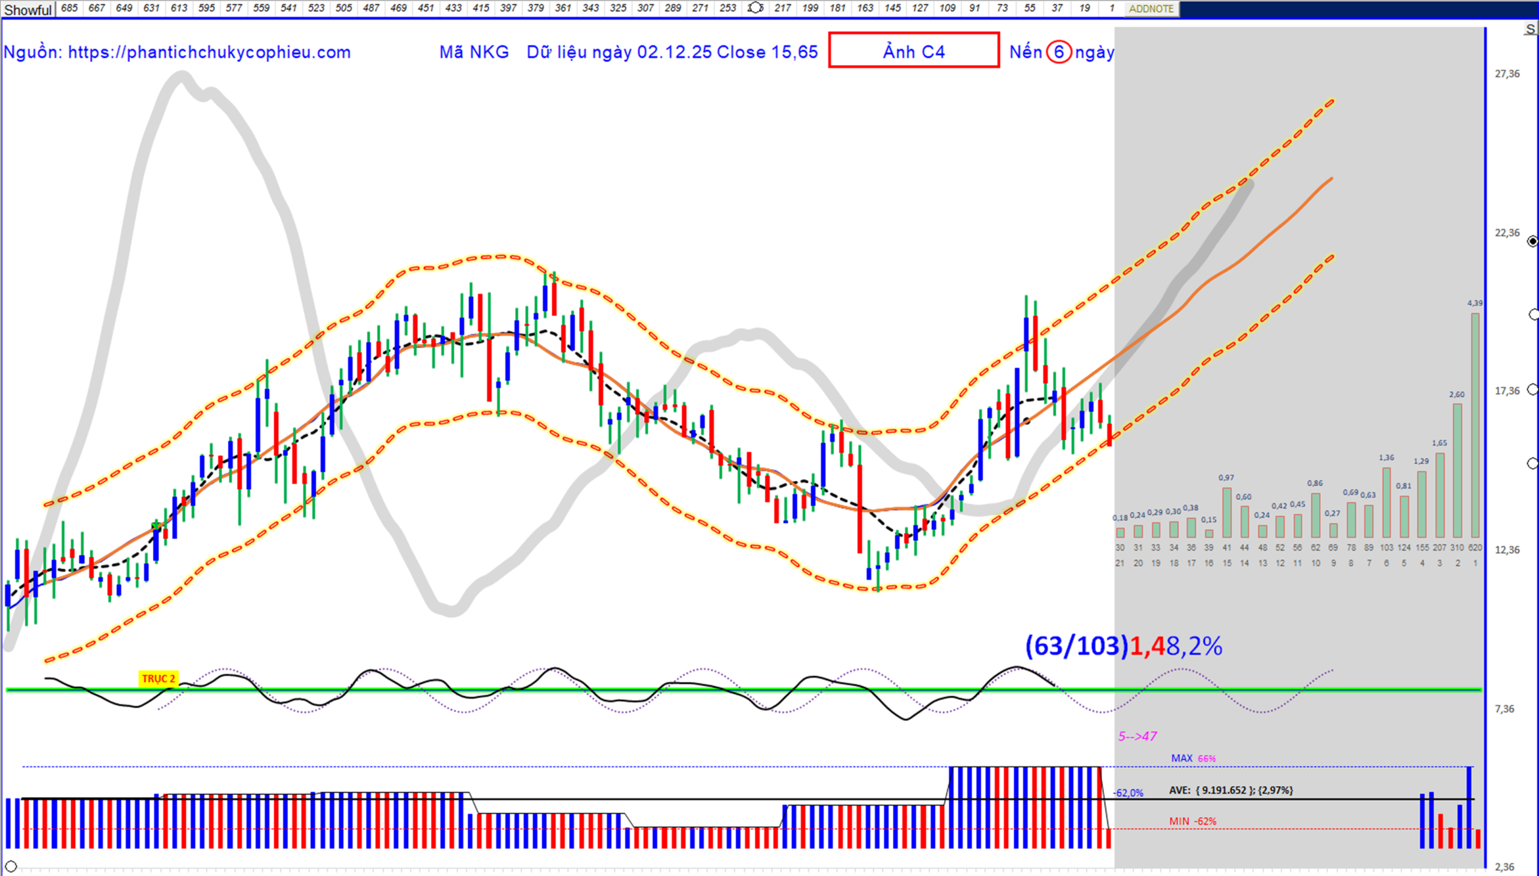Select bar number 1 in top strip
This screenshot has width=1539, height=876.
point(1111,8)
